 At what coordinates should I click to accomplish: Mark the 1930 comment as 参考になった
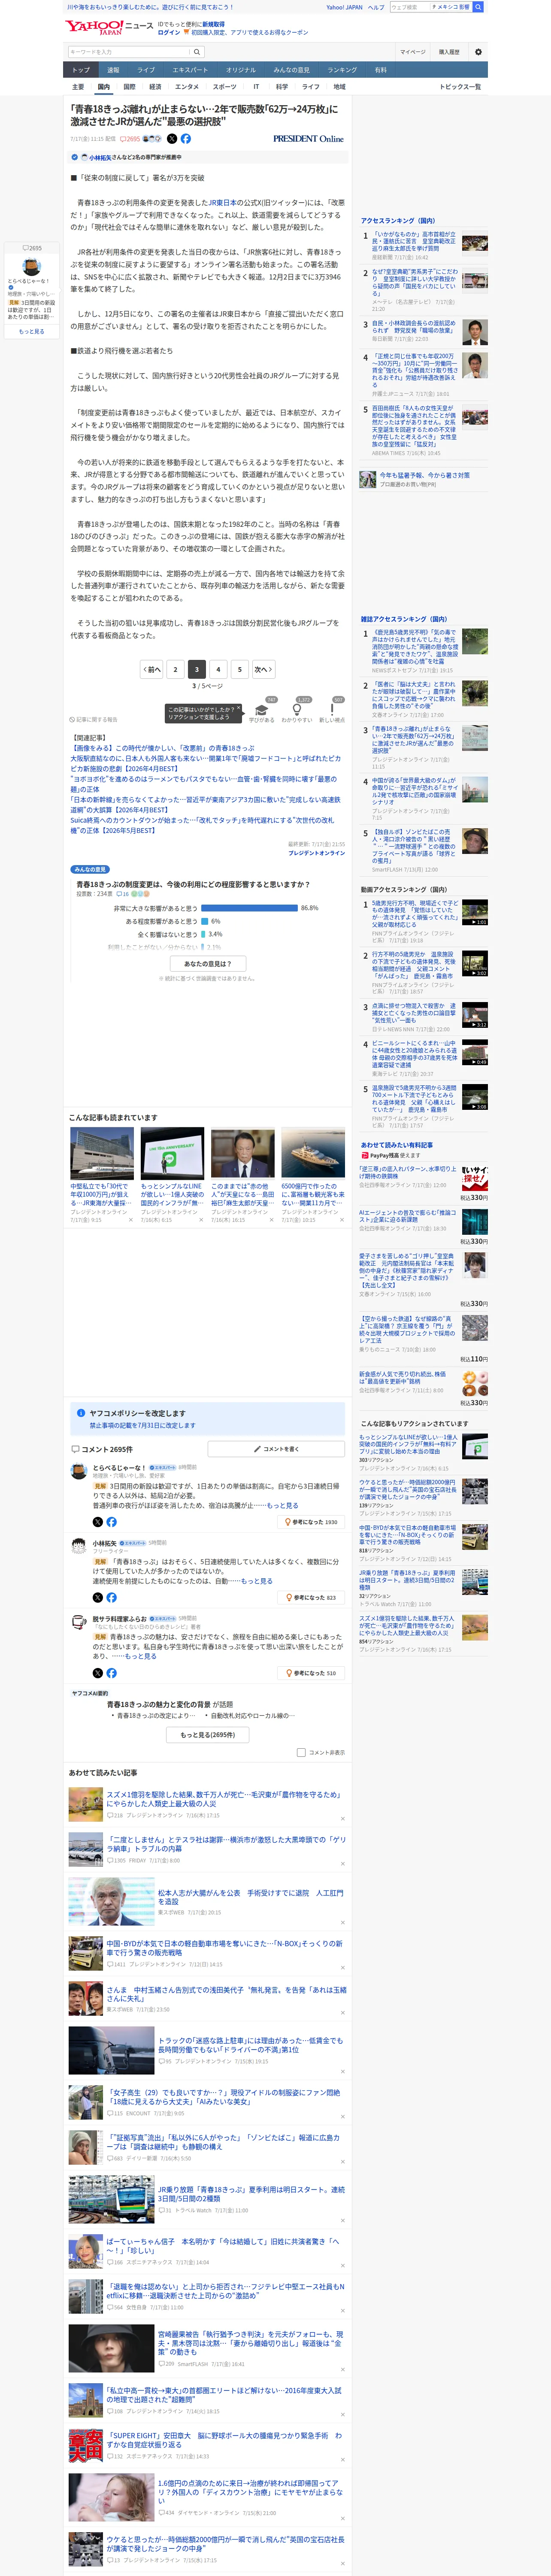312,1522
